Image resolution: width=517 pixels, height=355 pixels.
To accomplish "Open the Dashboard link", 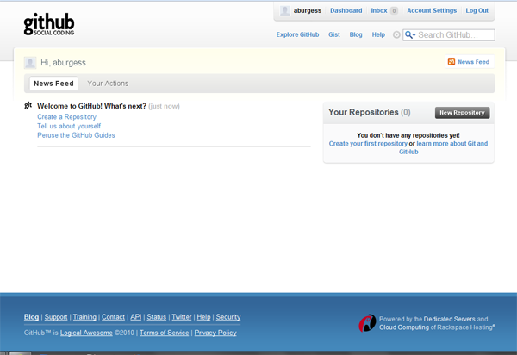I will click(346, 10).
